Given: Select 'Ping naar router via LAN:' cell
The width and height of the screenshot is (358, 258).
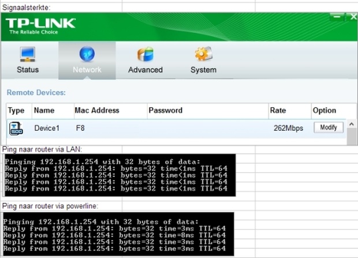Looking at the screenshot, I should pos(42,149).
